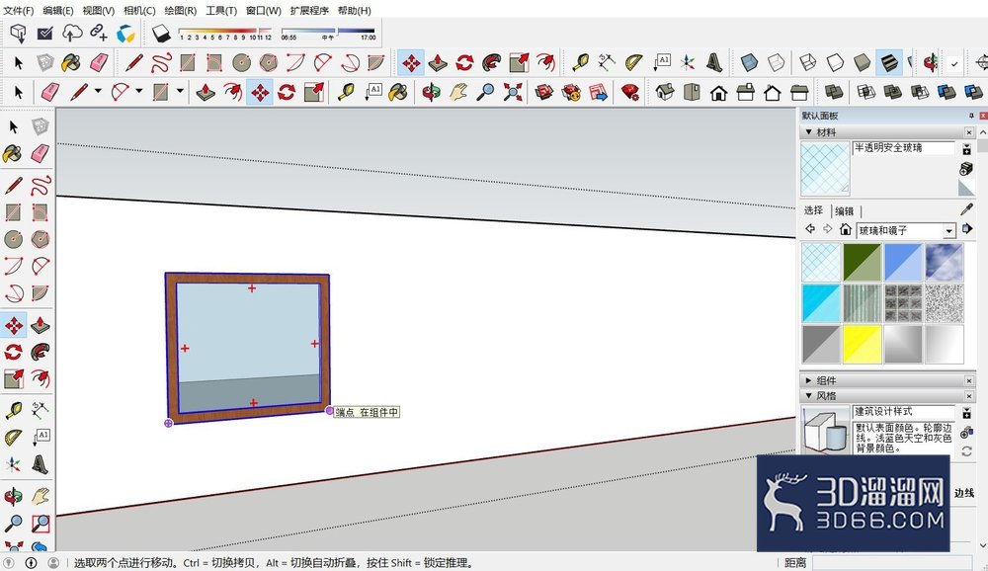Select the Zoom Window magnifier tool
Image resolution: width=988 pixels, height=571 pixels.
click(41, 524)
